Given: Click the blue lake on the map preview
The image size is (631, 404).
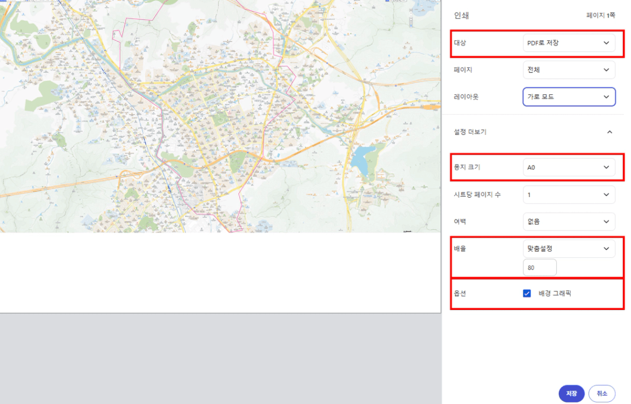Looking at the screenshot, I should coord(359,160).
